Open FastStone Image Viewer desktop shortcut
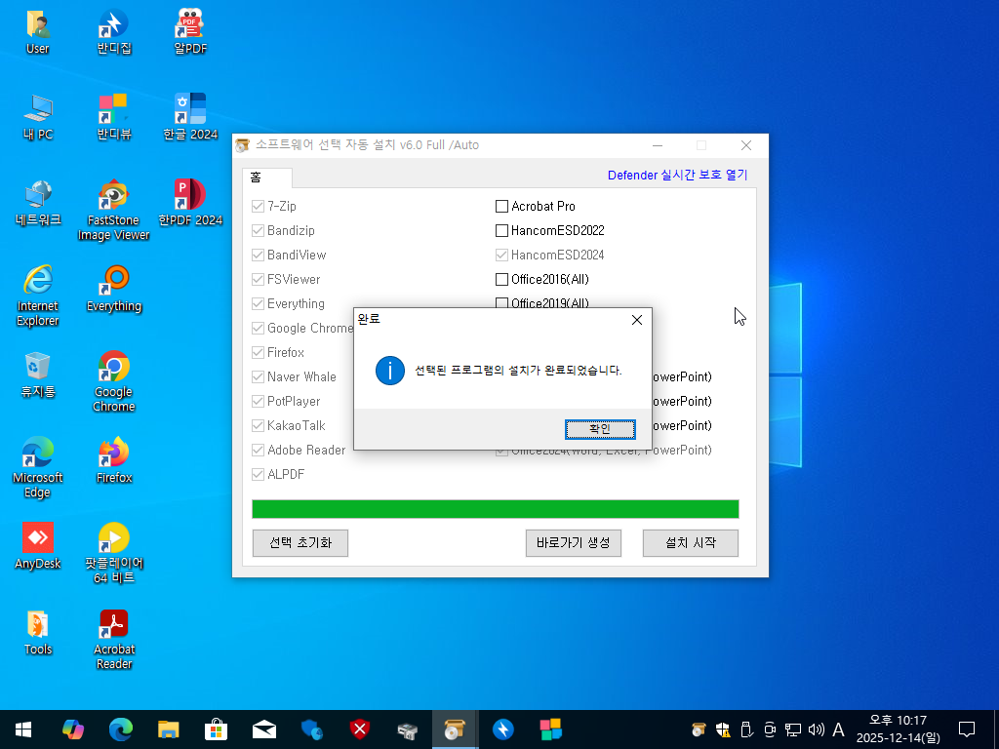This screenshot has height=749, width=999. click(x=114, y=211)
